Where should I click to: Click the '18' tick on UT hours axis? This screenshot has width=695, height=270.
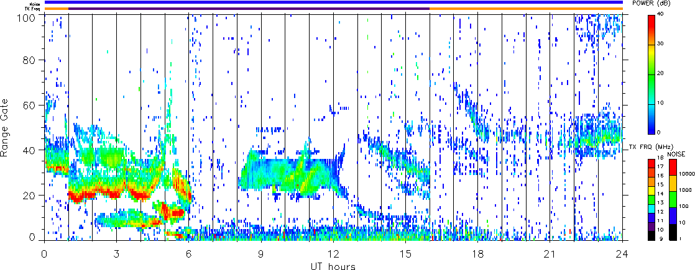click(x=478, y=254)
